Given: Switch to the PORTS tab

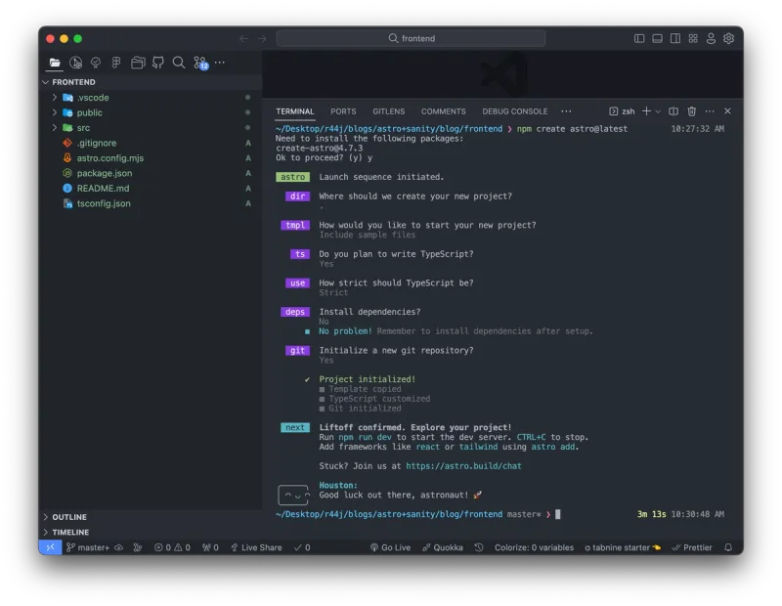Looking at the screenshot, I should pos(343,111).
